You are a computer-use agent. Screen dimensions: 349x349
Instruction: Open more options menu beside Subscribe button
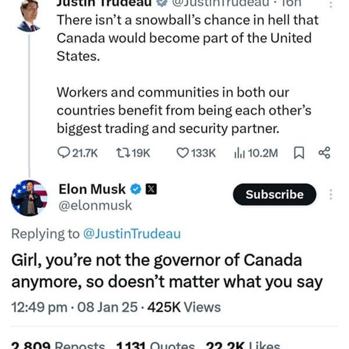click(332, 194)
